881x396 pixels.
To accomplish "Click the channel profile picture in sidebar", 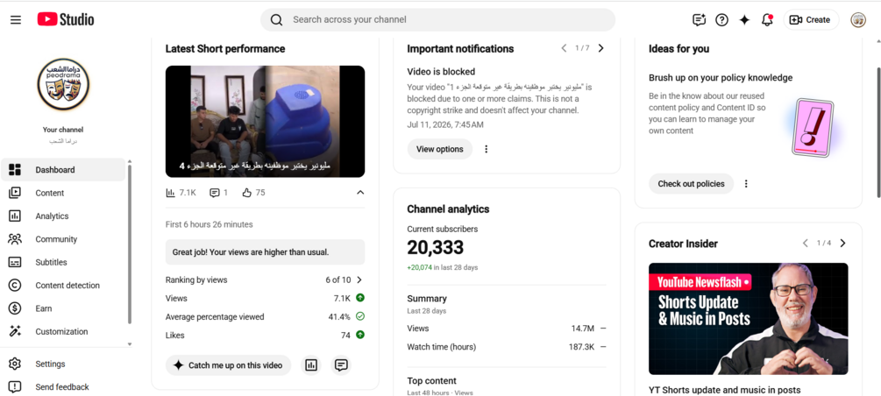I will coord(63,84).
